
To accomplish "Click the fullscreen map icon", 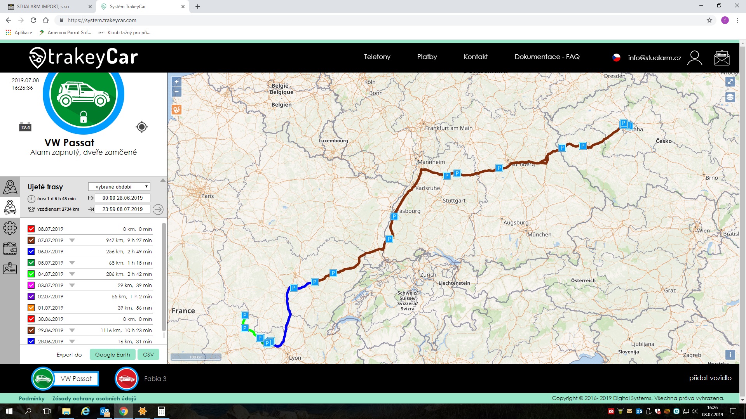I will (730, 81).
